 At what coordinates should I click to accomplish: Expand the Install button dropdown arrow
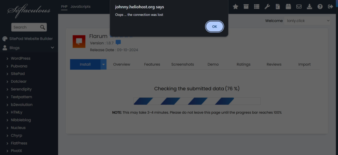[x=103, y=64]
